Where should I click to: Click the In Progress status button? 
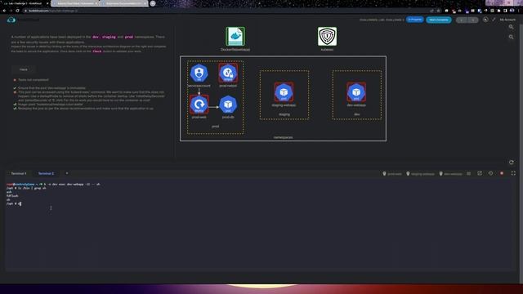tap(414, 20)
